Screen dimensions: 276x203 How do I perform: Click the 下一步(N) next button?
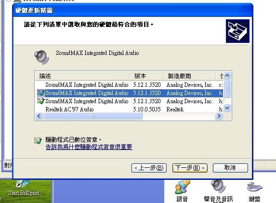click(190, 168)
